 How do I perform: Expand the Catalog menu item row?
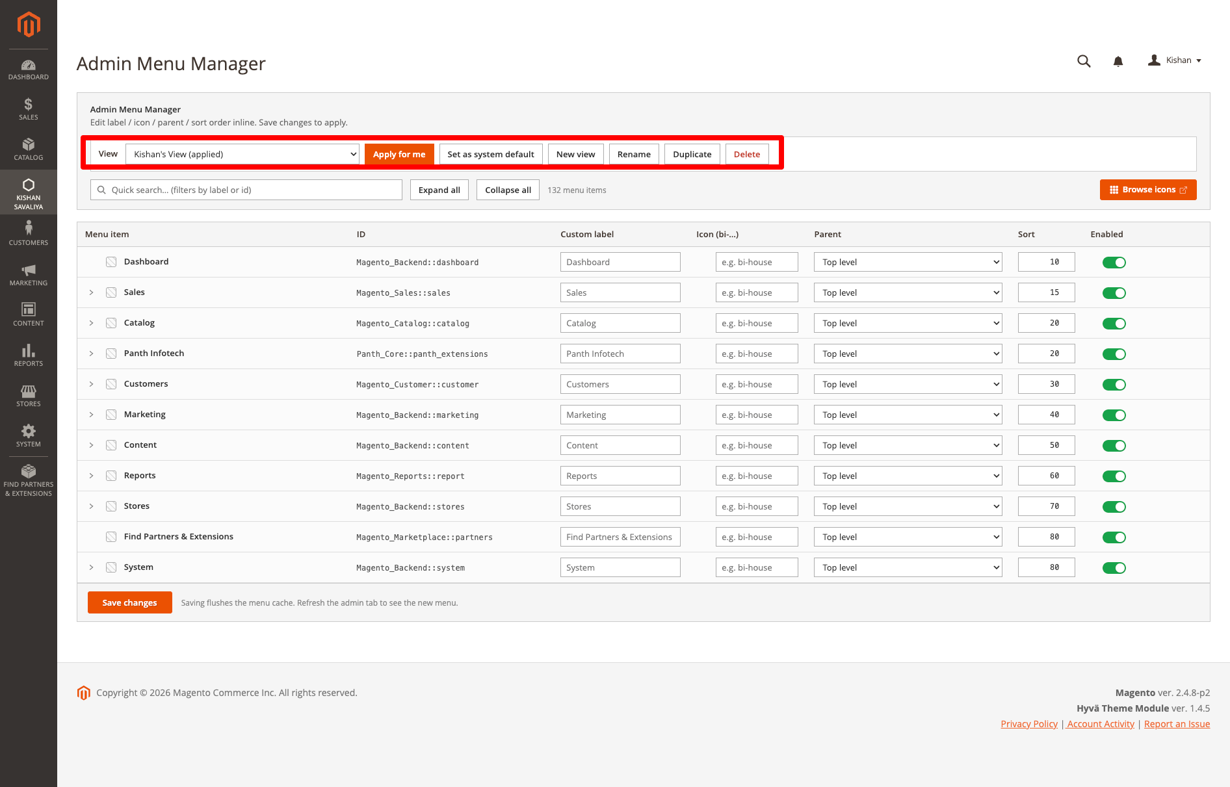pyautogui.click(x=91, y=323)
